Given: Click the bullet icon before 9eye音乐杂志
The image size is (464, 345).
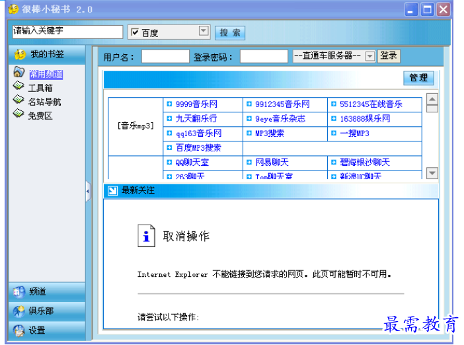Looking at the screenshot, I should 249,118.
